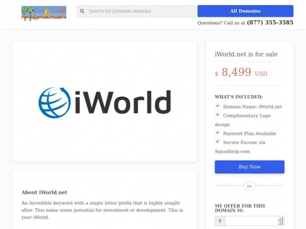
Task: Click checkmark beside Secure Escrow
Action: point(218,141)
